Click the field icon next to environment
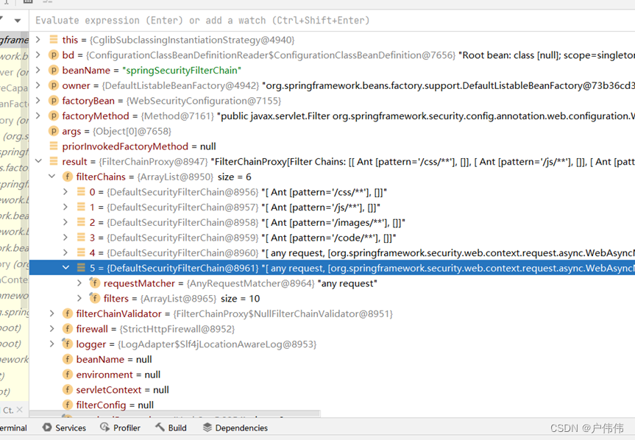The image size is (635, 440). pos(67,375)
